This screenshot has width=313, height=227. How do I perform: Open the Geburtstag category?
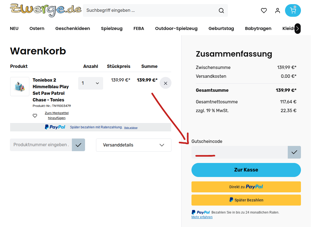point(221,28)
